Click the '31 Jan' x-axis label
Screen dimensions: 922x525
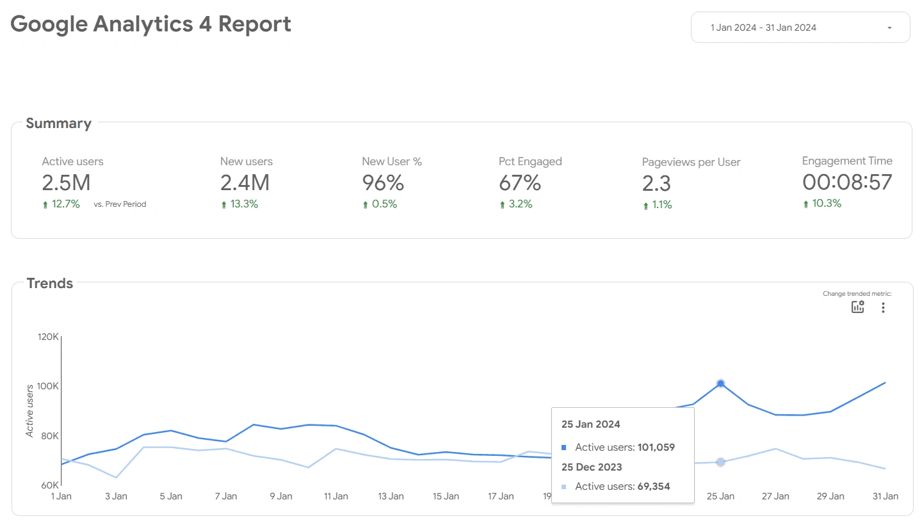tap(886, 496)
